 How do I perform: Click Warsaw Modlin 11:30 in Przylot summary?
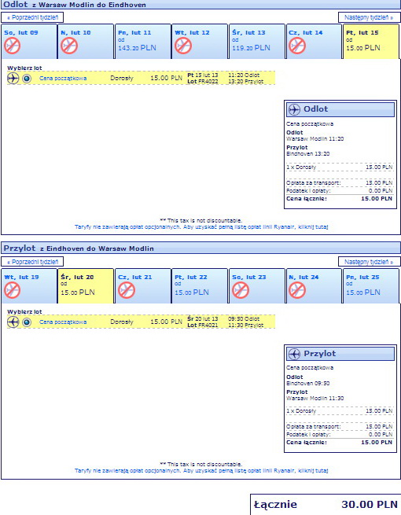315,399
